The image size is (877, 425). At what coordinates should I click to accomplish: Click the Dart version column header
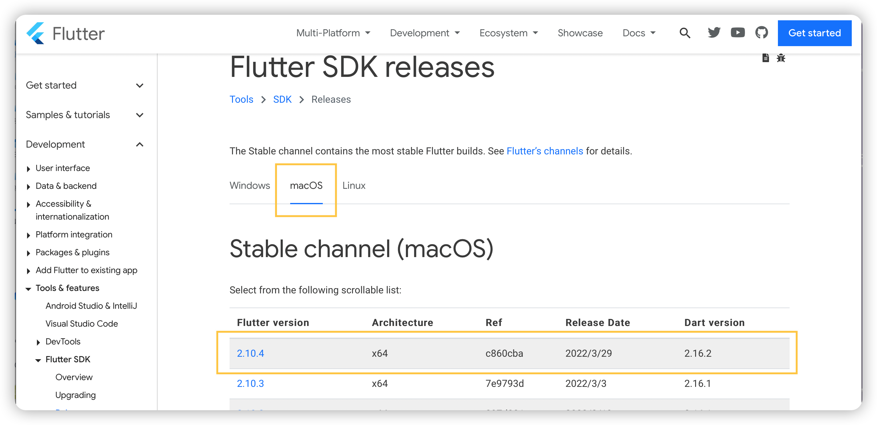[714, 322]
